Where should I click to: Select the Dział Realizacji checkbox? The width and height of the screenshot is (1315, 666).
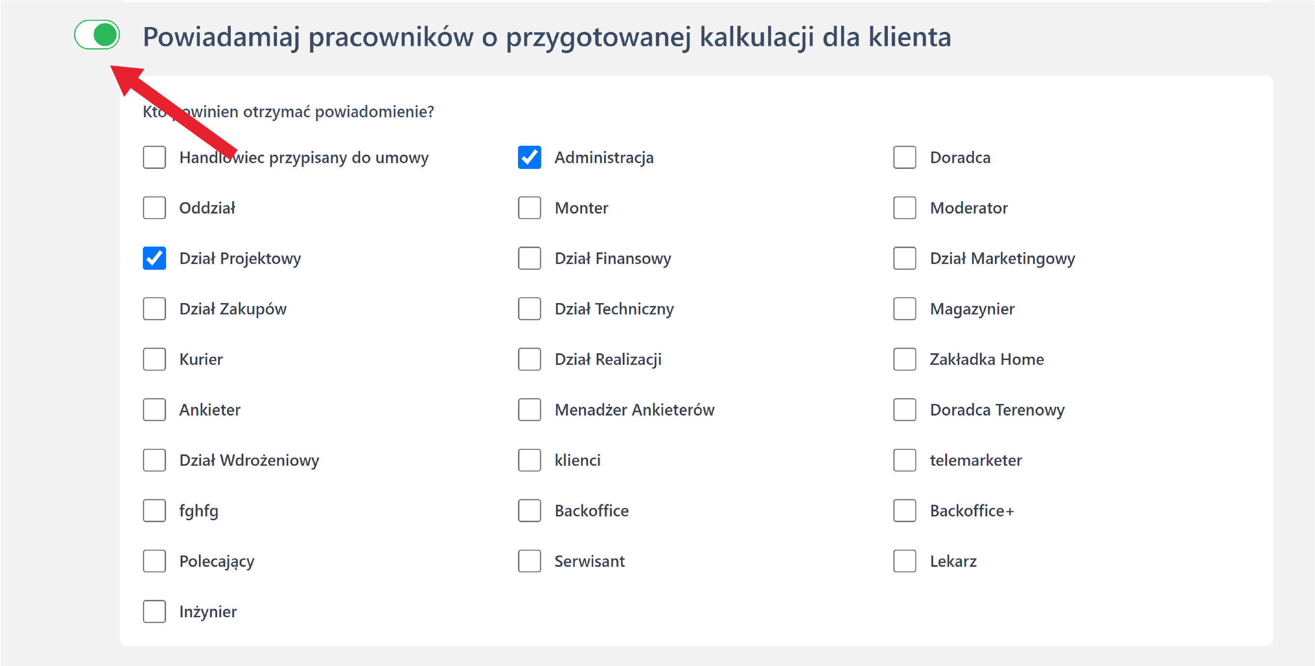(530, 359)
